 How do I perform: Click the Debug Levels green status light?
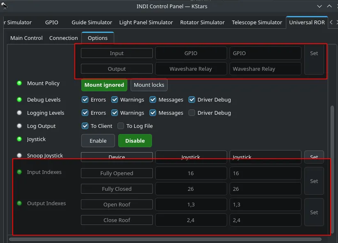pos(19,100)
